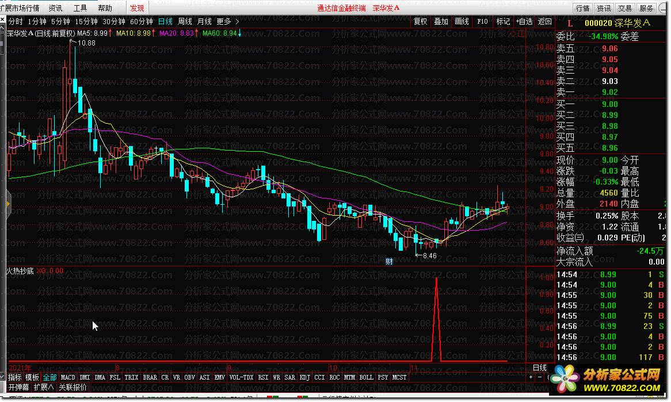Click the 行情 button at top right
Screen dimensions: 671x402
point(582,8)
